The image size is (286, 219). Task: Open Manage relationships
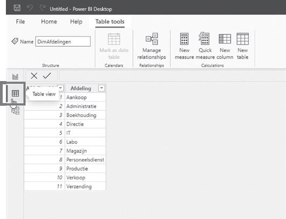point(152,46)
